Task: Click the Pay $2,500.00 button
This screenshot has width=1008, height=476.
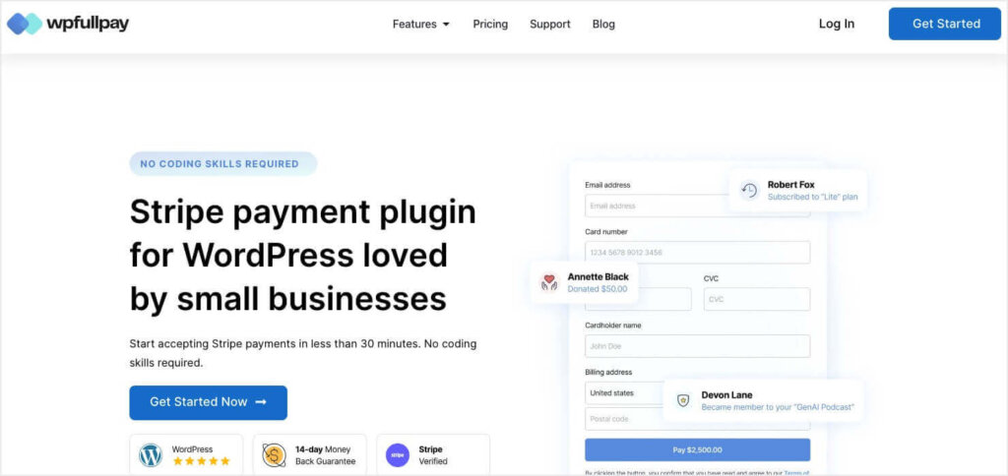Action: [x=698, y=449]
